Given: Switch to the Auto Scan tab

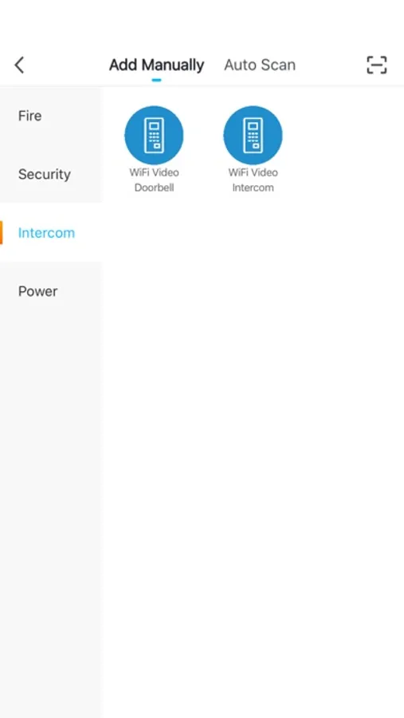Looking at the screenshot, I should (x=260, y=65).
